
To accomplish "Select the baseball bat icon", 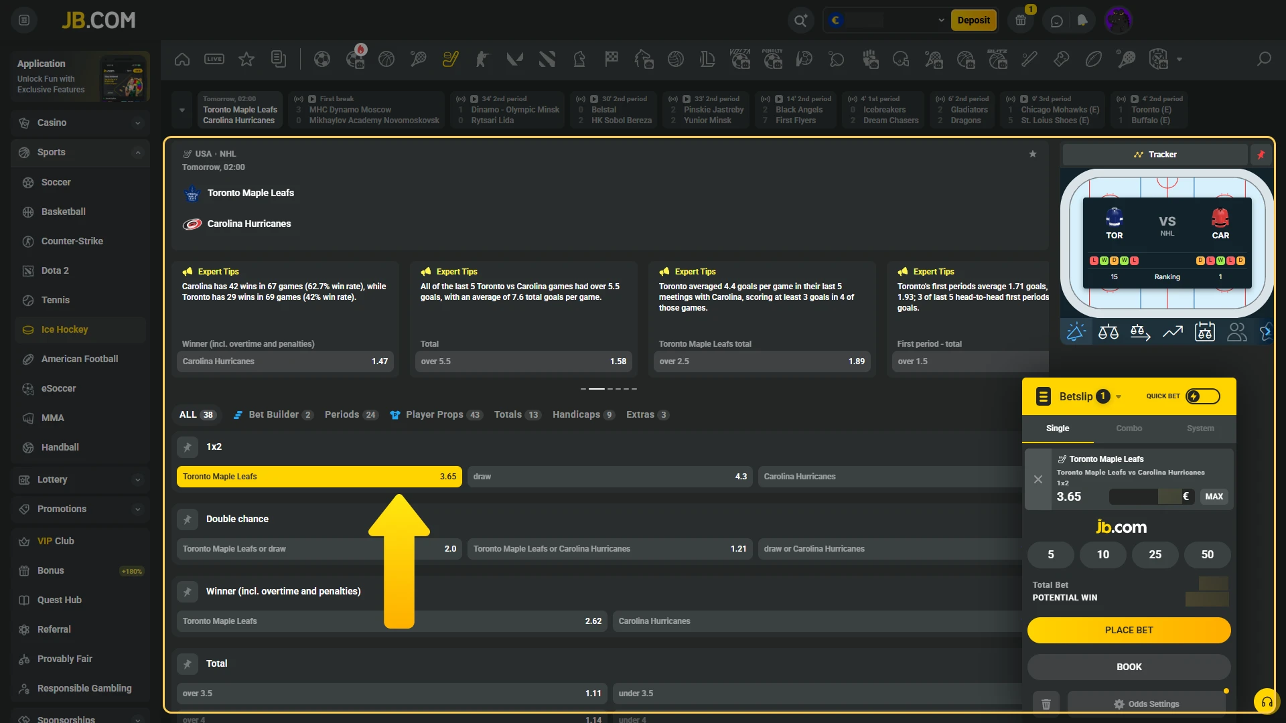I will point(1029,60).
